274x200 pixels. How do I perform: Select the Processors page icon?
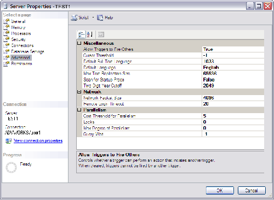tap(6, 33)
